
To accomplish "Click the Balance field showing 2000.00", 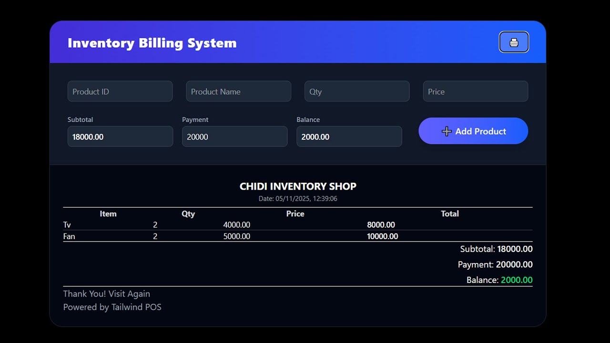I will (349, 137).
